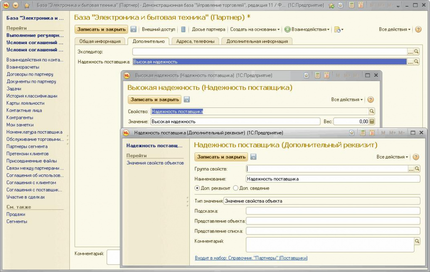430x272 pixels.
Task: Open Досье партнера
Action: click(208, 29)
